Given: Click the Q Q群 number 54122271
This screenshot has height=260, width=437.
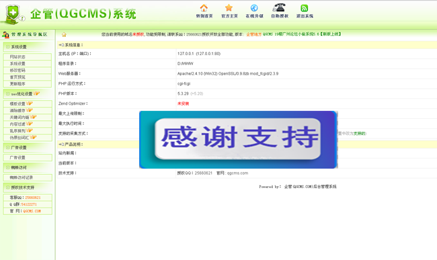Looking at the screenshot, I should pos(29,204).
